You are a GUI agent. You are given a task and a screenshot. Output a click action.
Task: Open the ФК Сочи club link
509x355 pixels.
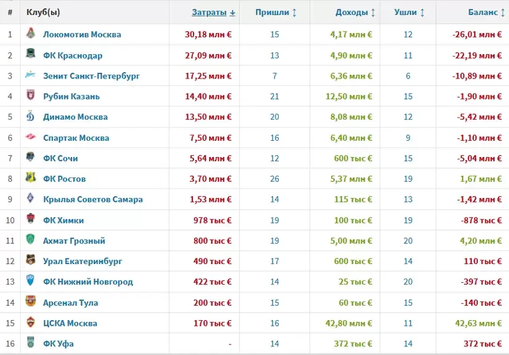(61, 158)
